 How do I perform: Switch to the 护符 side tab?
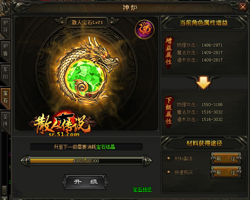pos(5,26)
